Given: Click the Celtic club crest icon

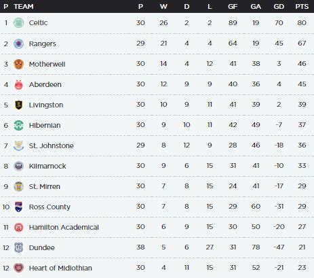Looking at the screenshot, I should coord(18,23).
